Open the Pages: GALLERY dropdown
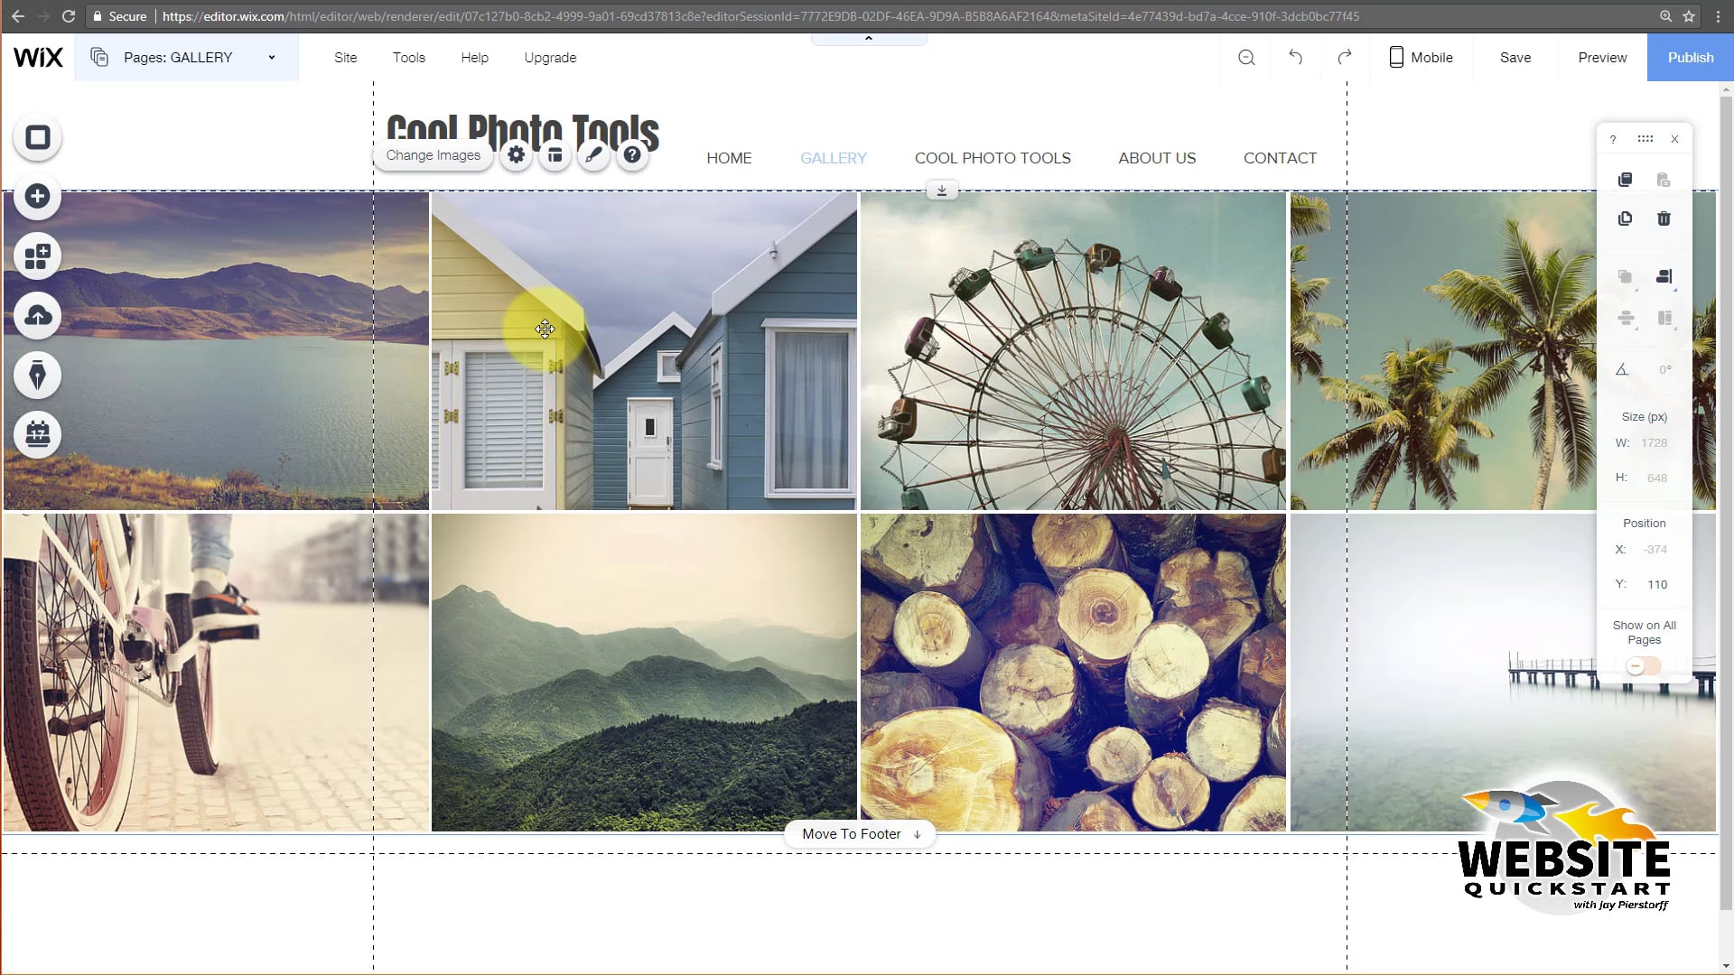 (x=185, y=57)
